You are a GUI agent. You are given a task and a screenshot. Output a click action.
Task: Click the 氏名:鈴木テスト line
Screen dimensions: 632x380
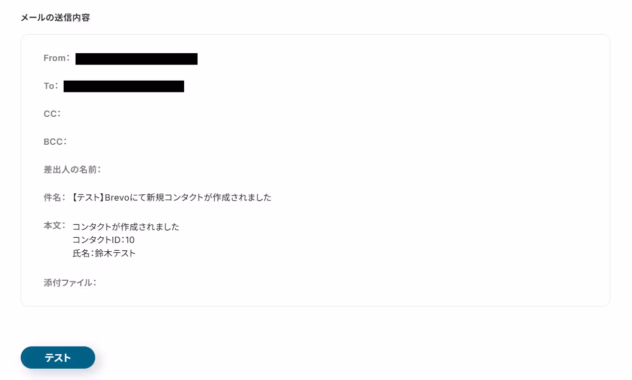click(x=104, y=254)
